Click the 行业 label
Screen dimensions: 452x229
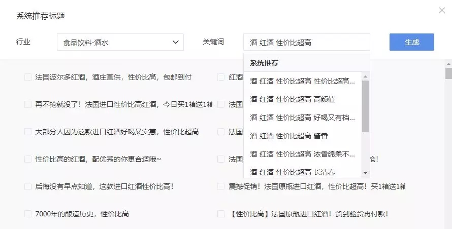[x=23, y=42]
